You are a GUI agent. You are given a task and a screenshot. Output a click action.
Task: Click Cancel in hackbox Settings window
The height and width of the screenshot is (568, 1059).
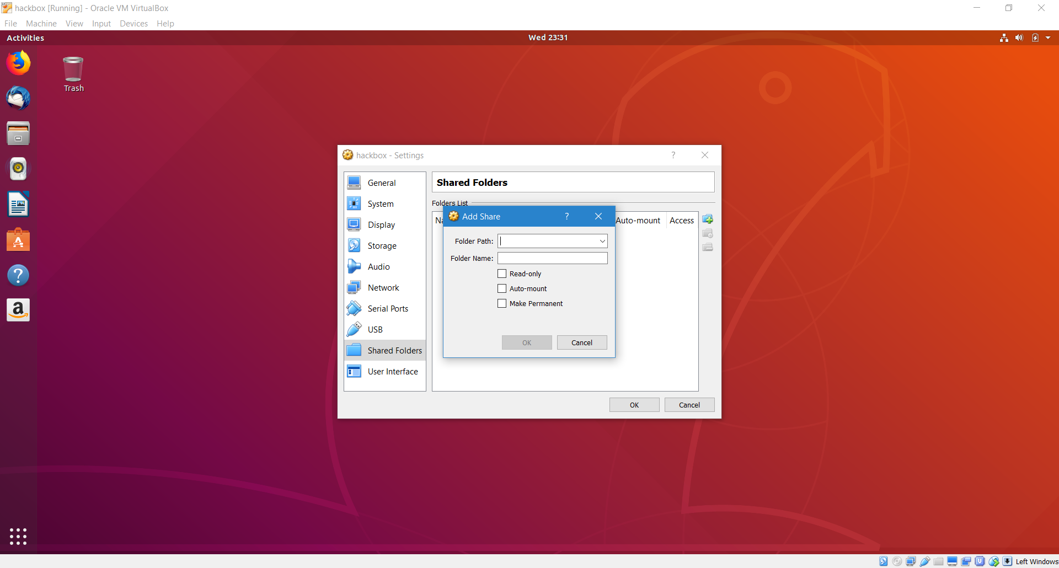click(689, 405)
